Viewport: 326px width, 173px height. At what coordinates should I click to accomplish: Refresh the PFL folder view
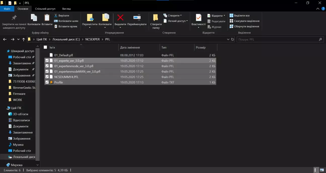(x=232, y=39)
